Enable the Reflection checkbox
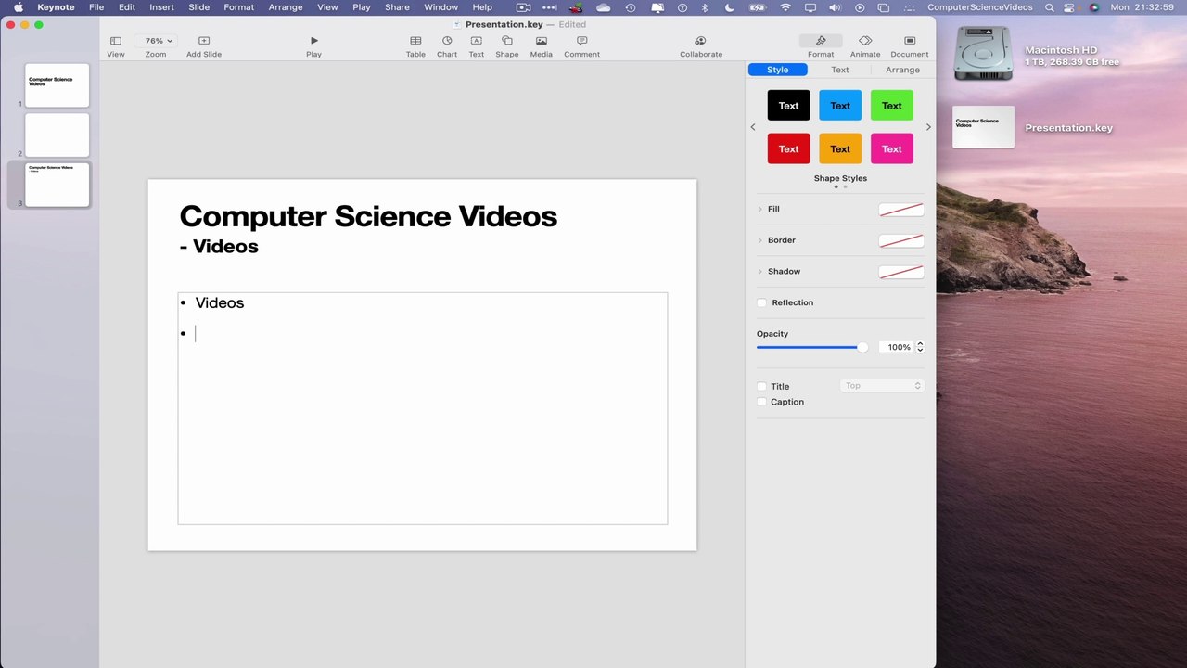 click(762, 302)
